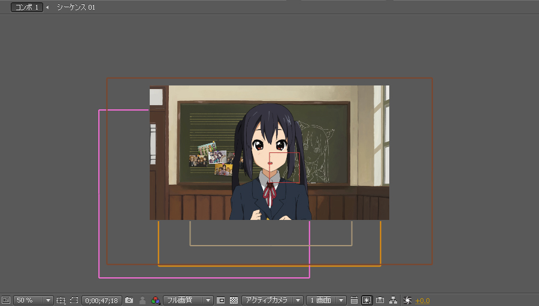
Task: Click the always preview this view icon
Action: [x=6, y=300]
